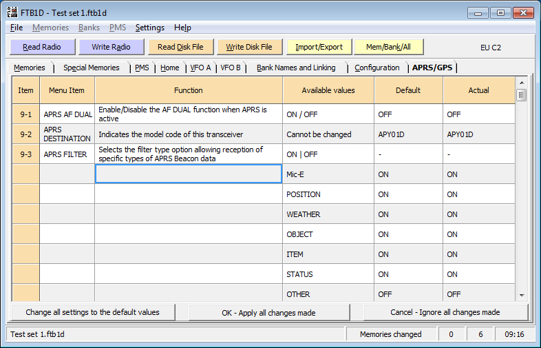Click the Actual column header
The width and height of the screenshot is (541, 348).
[x=479, y=90]
